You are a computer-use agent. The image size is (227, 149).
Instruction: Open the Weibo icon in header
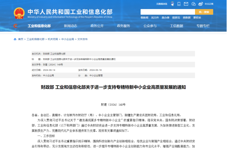[x=200, y=4]
